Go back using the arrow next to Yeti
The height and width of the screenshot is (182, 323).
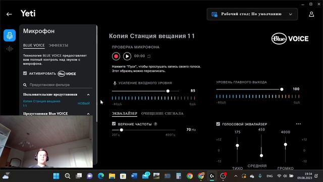(x=9, y=14)
